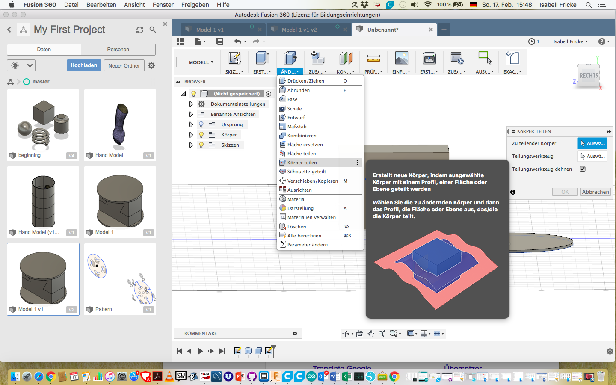Open the Zusammenfügen assemble tool icon
The image size is (616, 385).
(318, 58)
